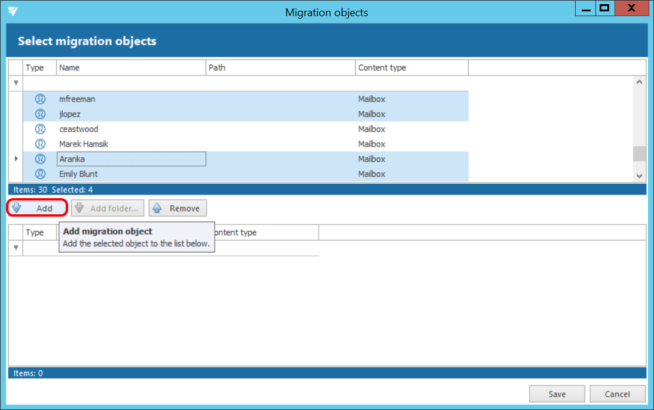Sort the upper list by Content type header
This screenshot has height=410, width=654.
pos(411,68)
